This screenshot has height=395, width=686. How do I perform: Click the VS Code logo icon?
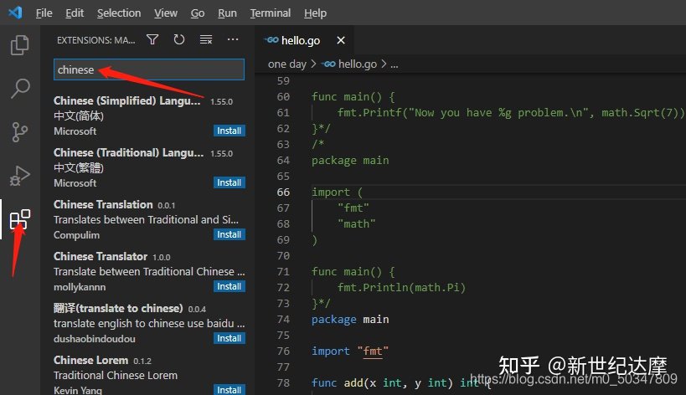[x=15, y=13]
